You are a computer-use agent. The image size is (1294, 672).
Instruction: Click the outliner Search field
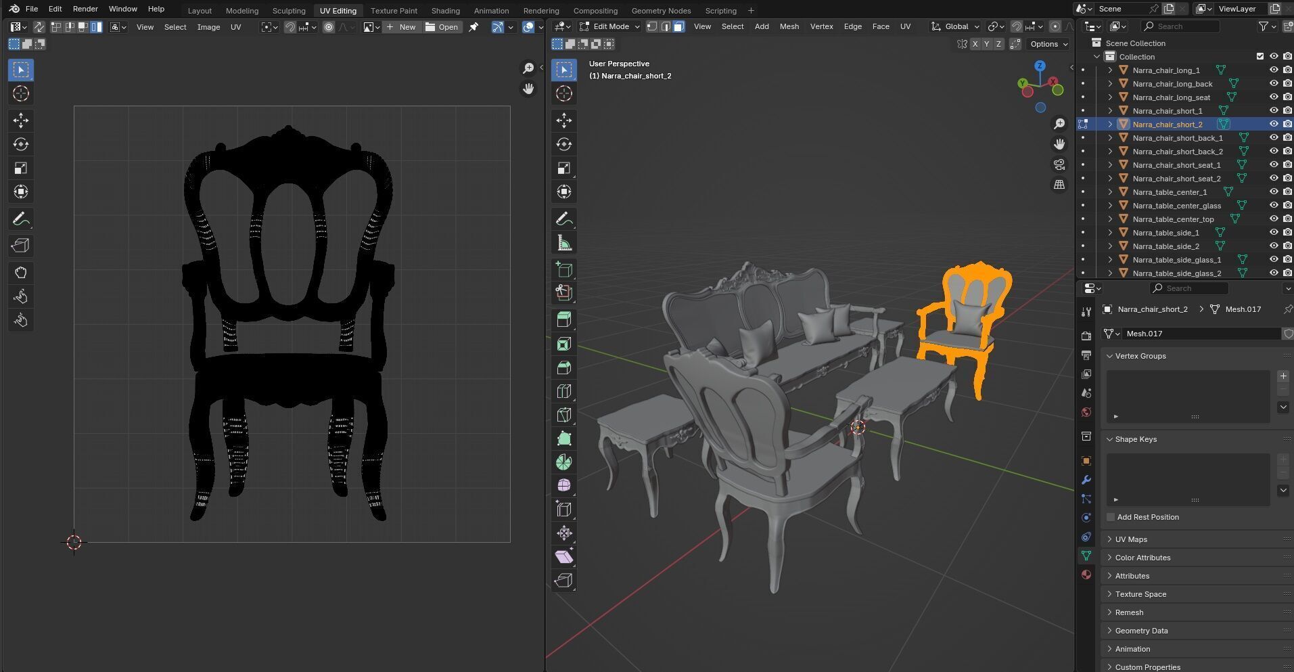point(1180,26)
